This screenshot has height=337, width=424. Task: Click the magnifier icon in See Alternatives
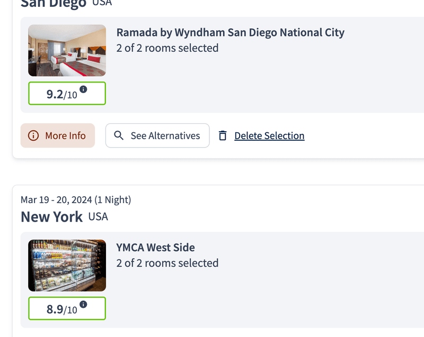(119, 136)
